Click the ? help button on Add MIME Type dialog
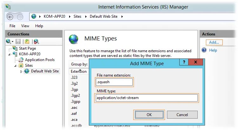The width and height of the screenshot is (238, 130). click(x=184, y=62)
